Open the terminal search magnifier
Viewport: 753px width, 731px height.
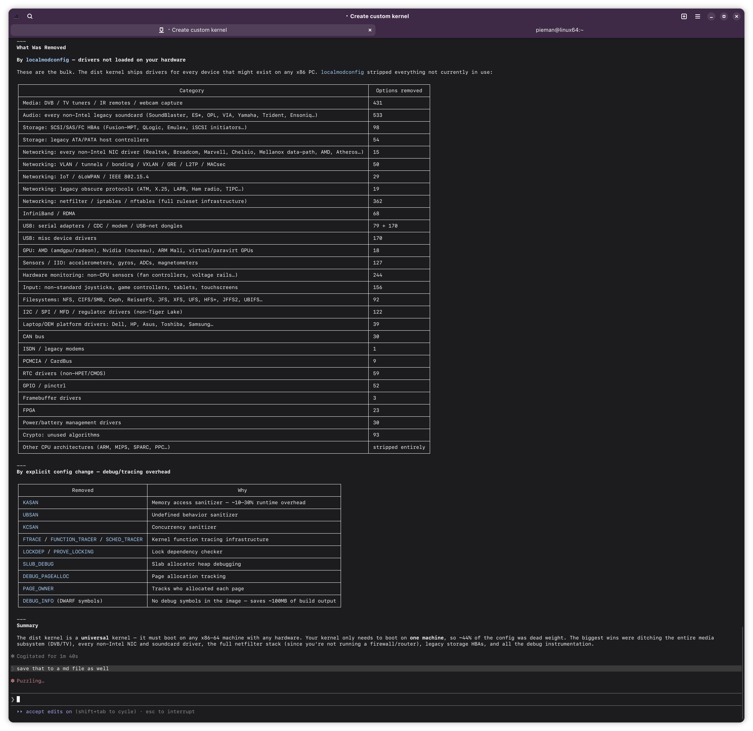30,16
